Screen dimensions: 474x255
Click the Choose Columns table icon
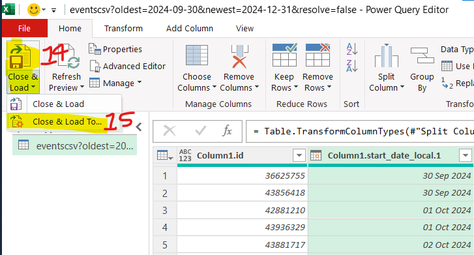pos(197,55)
